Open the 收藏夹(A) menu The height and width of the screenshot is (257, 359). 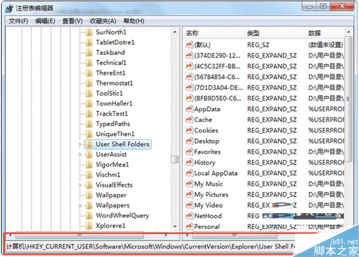pyautogui.click(x=103, y=21)
